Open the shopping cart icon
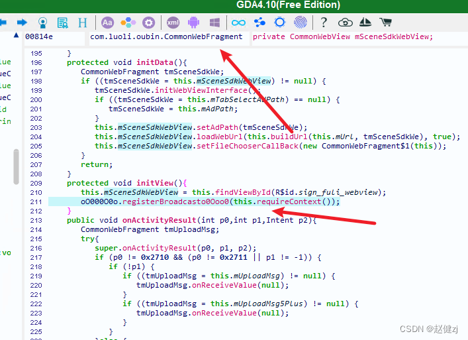Screen dimensions: 468x340 (x=386, y=23)
